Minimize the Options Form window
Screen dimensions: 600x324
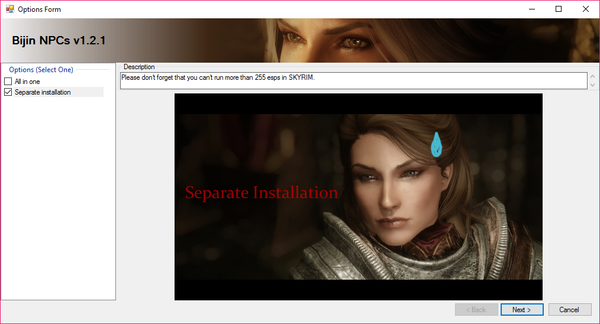coord(532,9)
